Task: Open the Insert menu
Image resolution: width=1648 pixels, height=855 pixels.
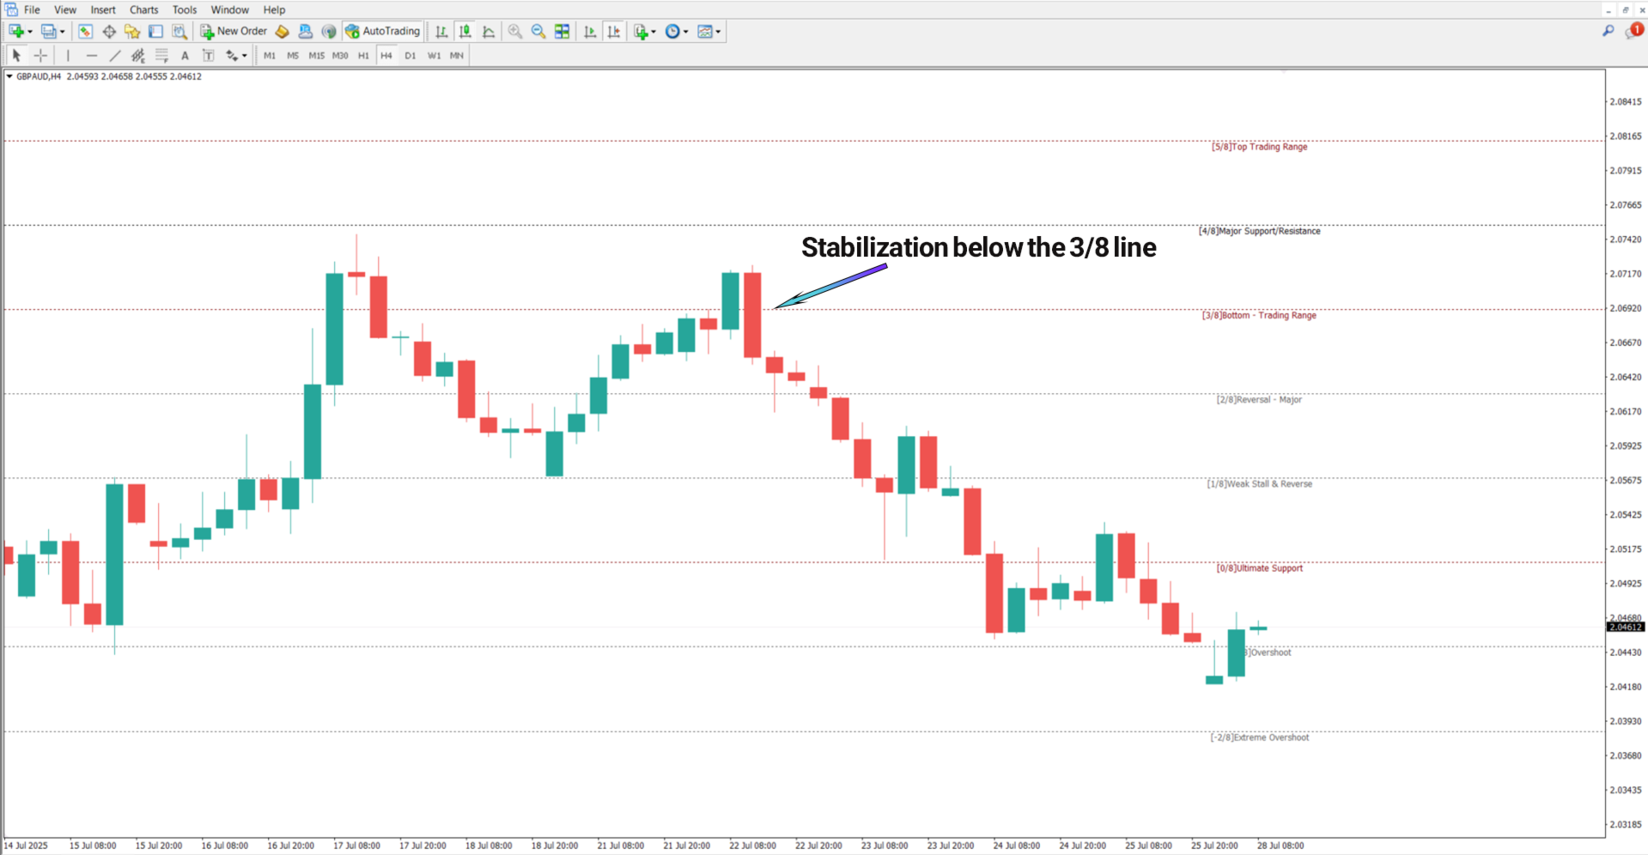Action: pyautogui.click(x=103, y=9)
